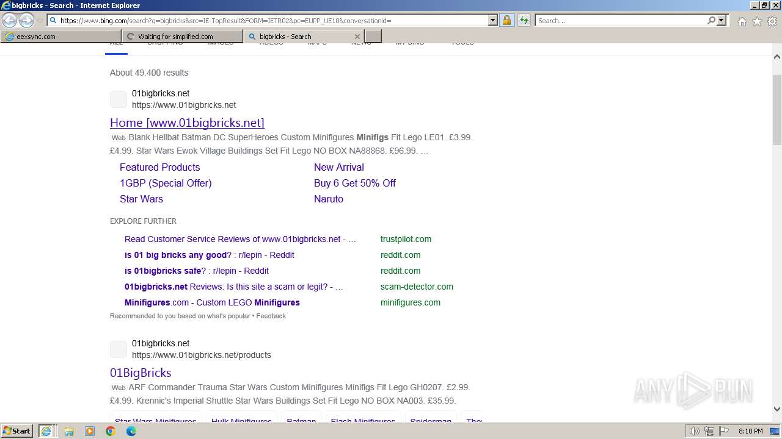Viewport: 782px width, 439px height.
Task: Click the volume speaker tray icon
Action: 694,431
